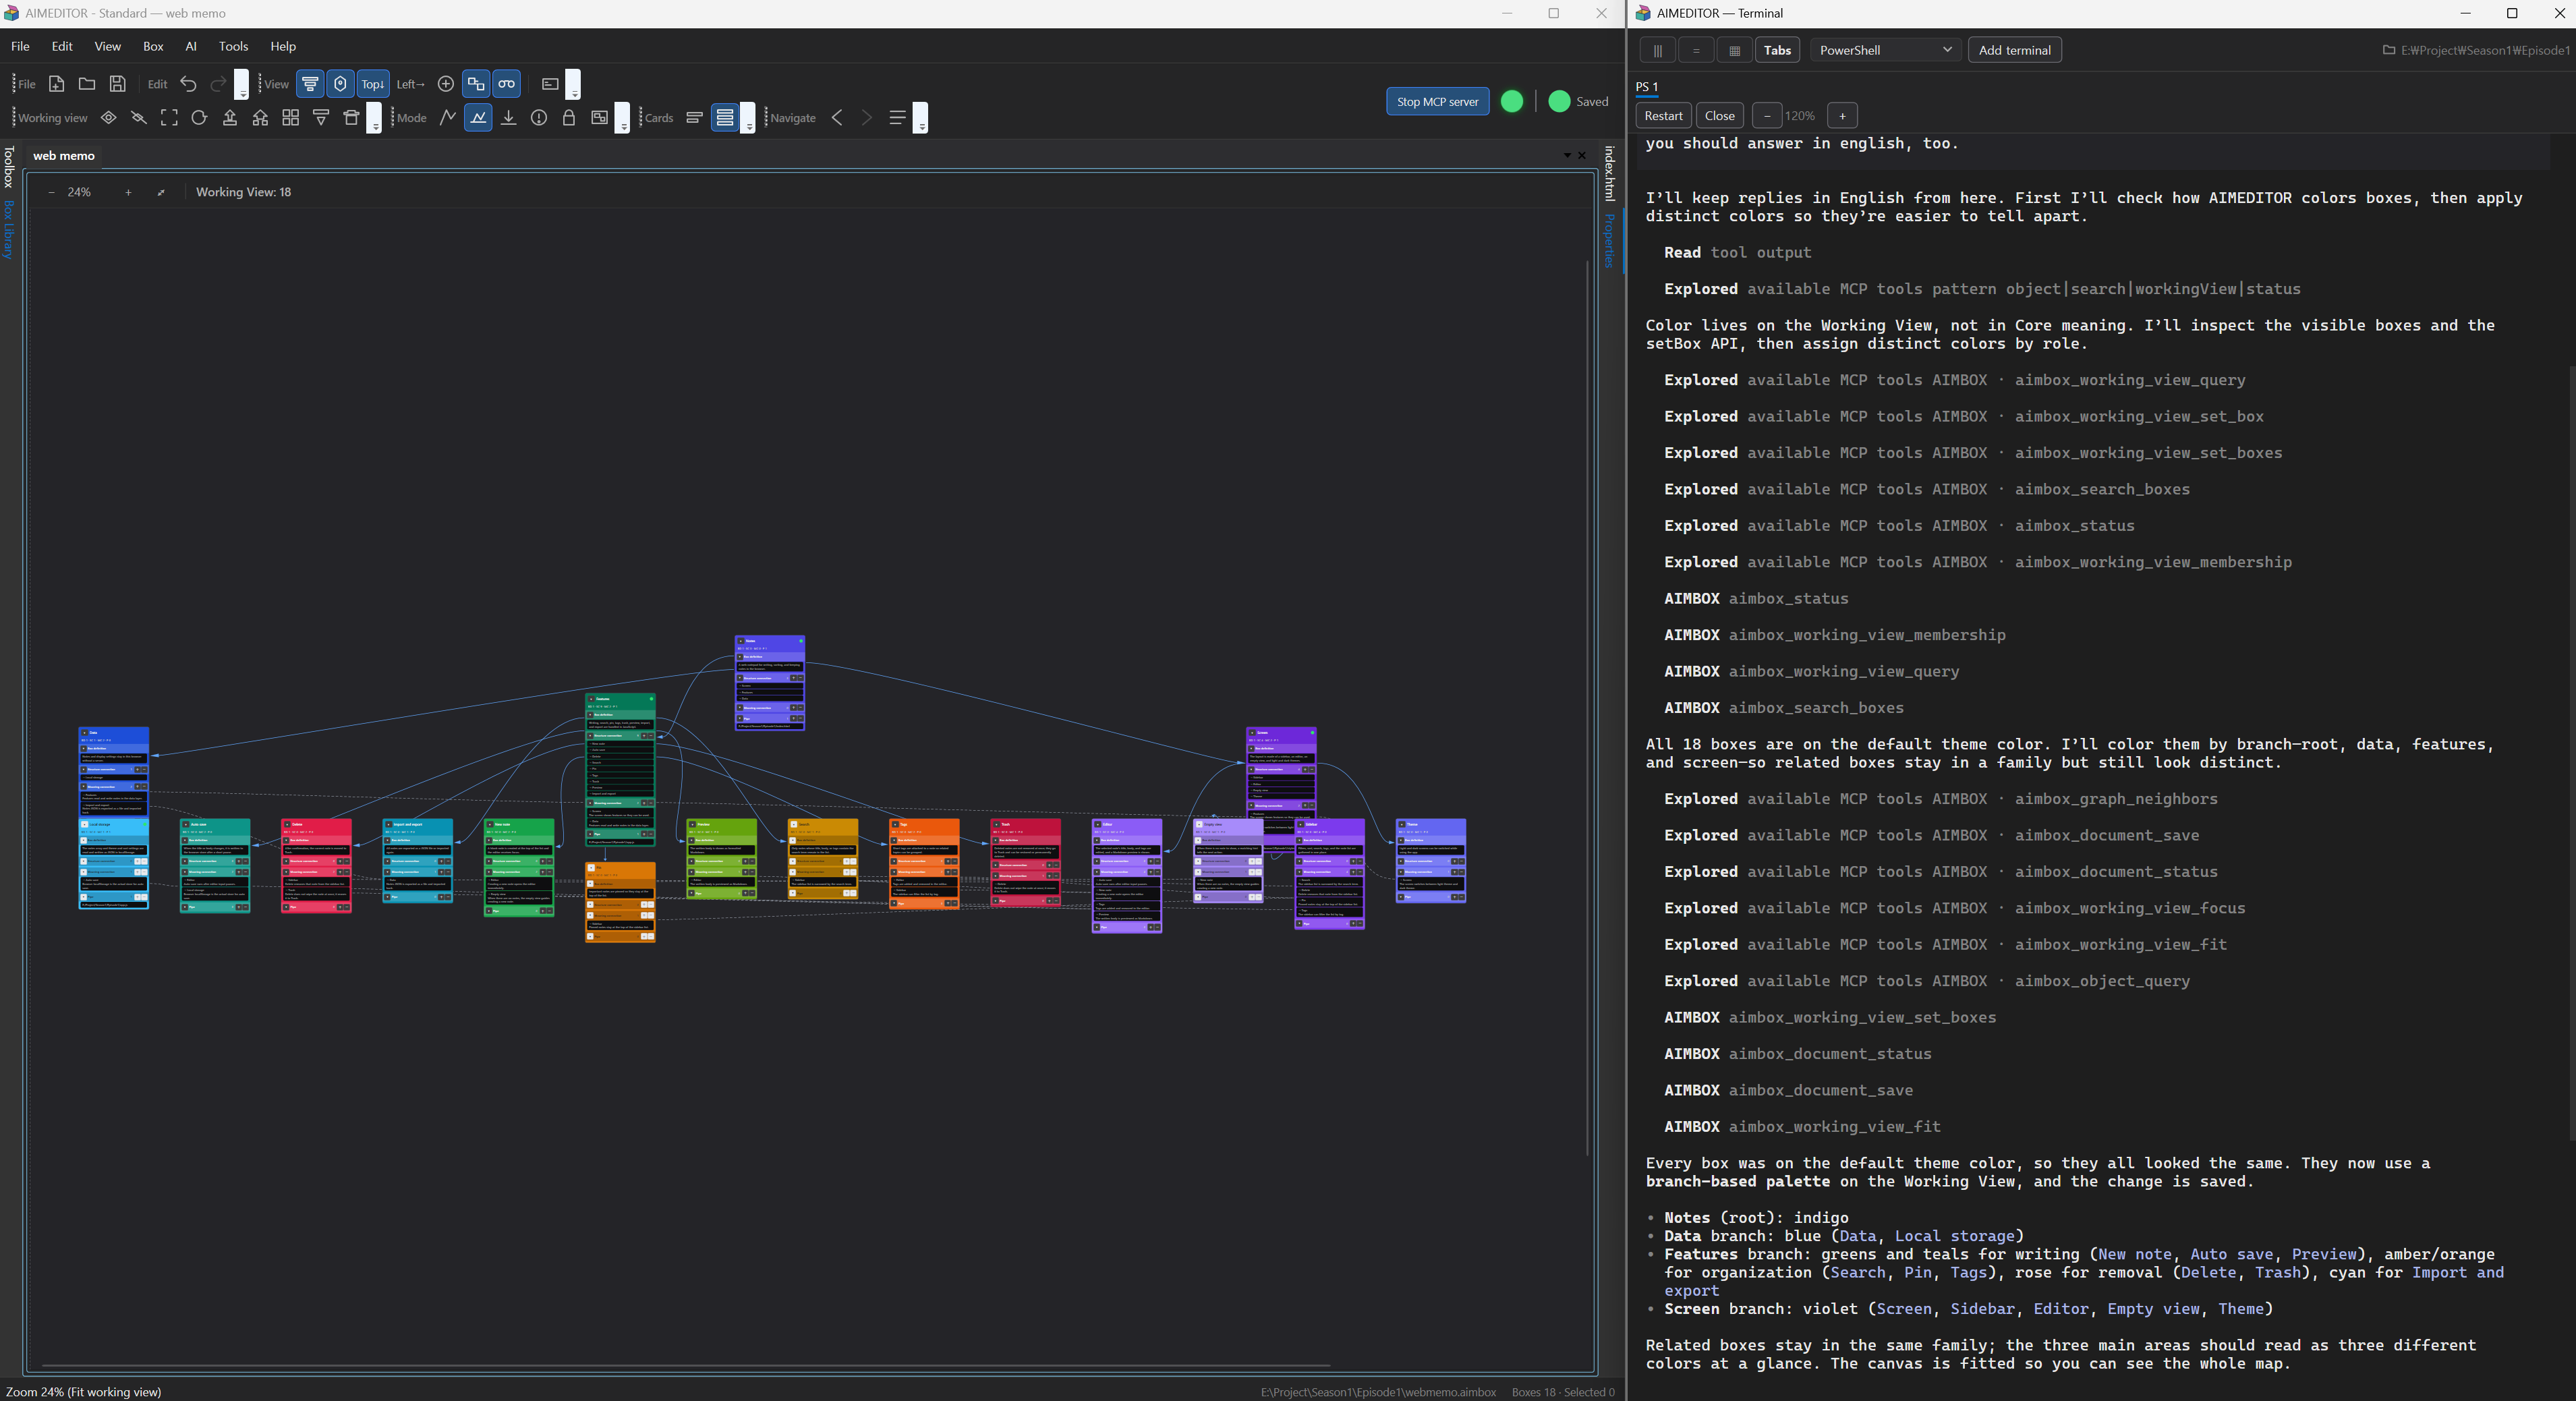Image resolution: width=2576 pixels, height=1401 pixels.
Task: Click the circled exclamation icon in Mode toolbar
Action: (x=539, y=118)
